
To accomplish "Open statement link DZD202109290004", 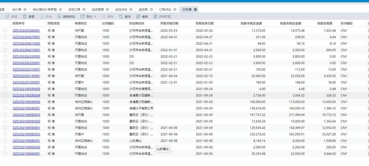I will [x=26, y=96].
